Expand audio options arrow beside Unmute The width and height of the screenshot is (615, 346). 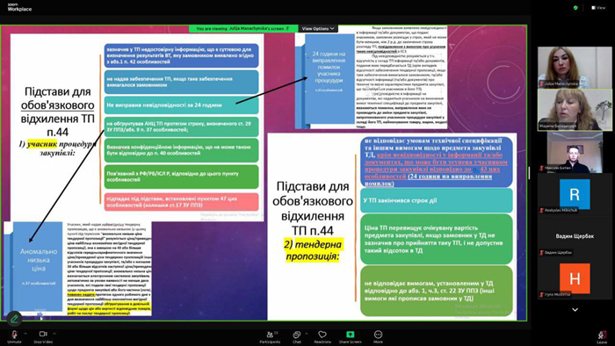(25, 334)
